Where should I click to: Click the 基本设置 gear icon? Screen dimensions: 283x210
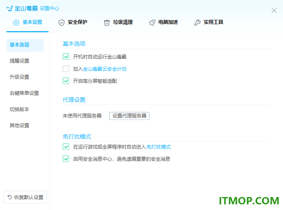click(x=16, y=23)
